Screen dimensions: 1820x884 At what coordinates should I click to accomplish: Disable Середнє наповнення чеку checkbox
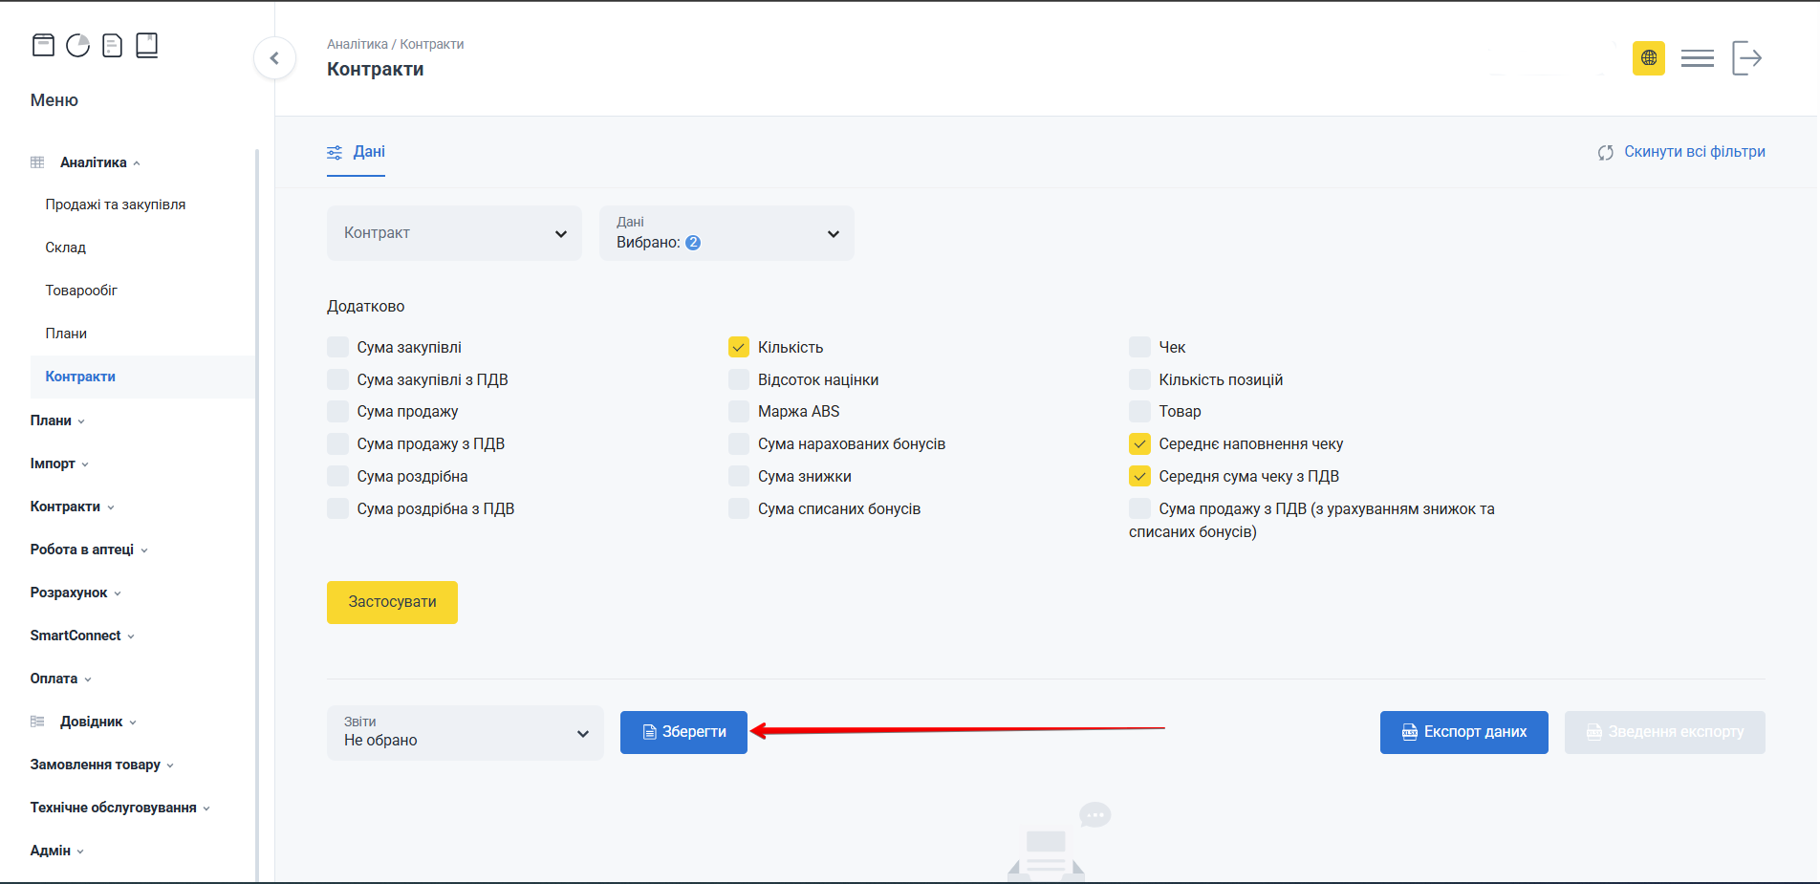tap(1139, 443)
